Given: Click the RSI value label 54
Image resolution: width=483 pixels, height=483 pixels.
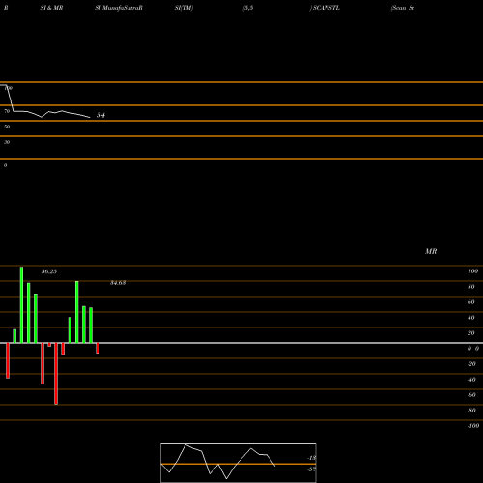Looking at the screenshot, I should coord(100,115).
